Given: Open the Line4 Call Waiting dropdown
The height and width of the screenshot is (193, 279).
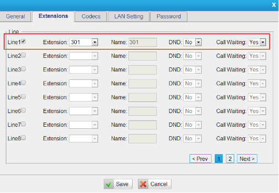Looking at the screenshot, I should (x=257, y=84).
